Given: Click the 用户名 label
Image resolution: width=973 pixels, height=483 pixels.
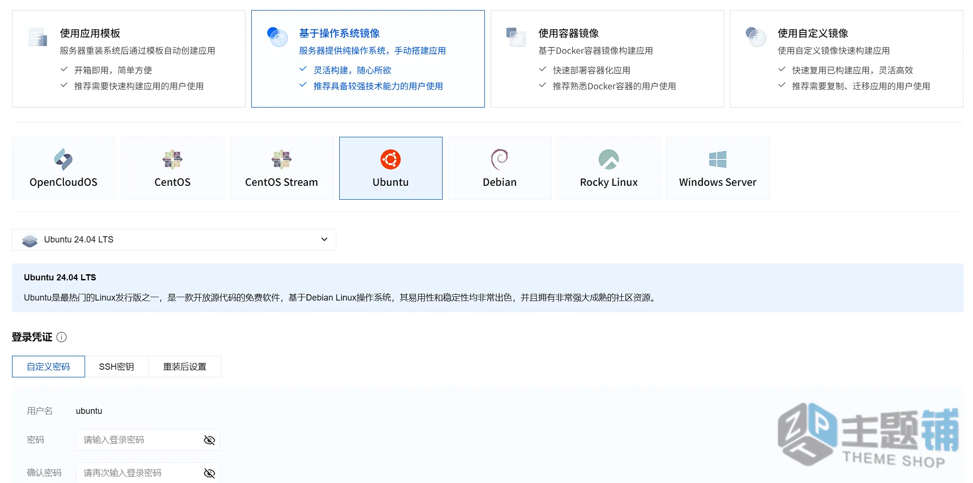Looking at the screenshot, I should pyautogui.click(x=39, y=411).
